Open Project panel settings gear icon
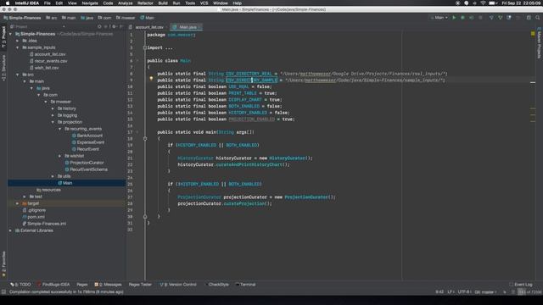The height and width of the screenshot is (305, 543). point(114,26)
